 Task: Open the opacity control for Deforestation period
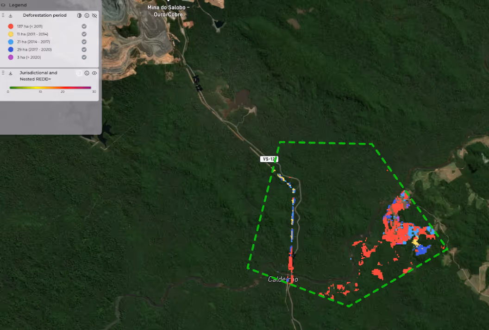(x=79, y=15)
